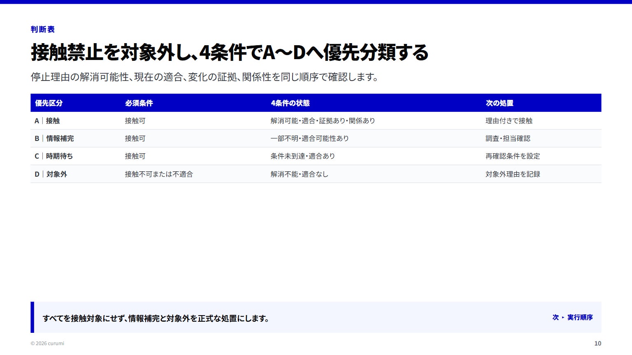Select the slide title 接触禁止を対象外し
632x355 pixels.
[x=230, y=52]
